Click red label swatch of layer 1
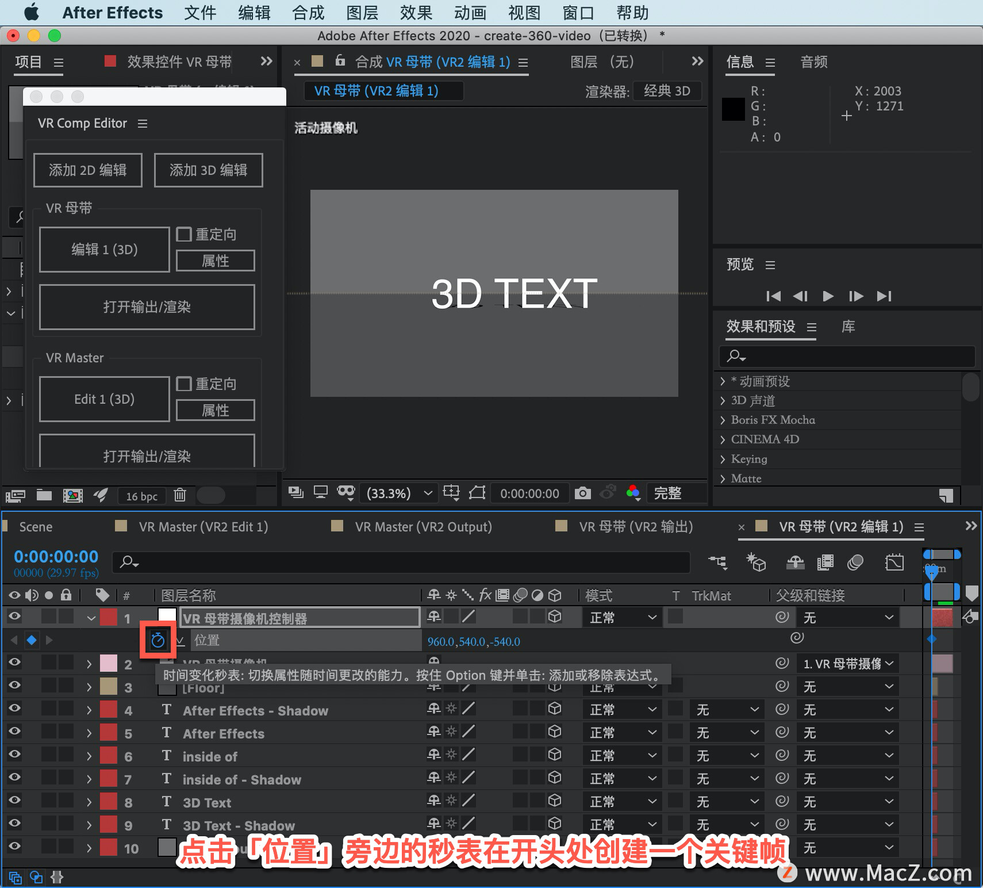The width and height of the screenshot is (983, 888). pyautogui.click(x=109, y=617)
